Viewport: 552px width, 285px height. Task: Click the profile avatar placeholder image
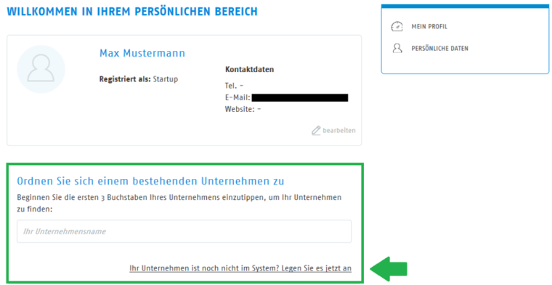pos(41,69)
